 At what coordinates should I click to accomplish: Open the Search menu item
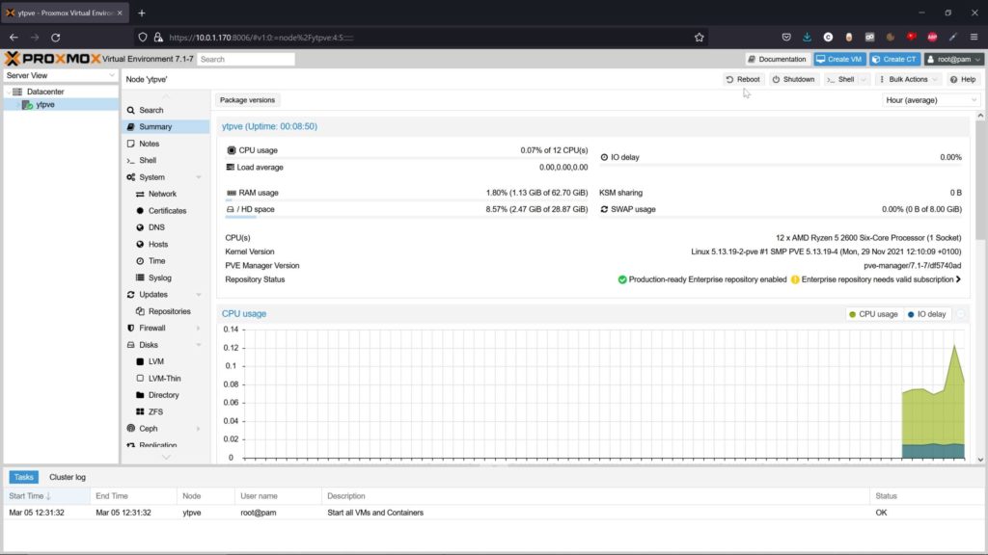pyautogui.click(x=165, y=110)
